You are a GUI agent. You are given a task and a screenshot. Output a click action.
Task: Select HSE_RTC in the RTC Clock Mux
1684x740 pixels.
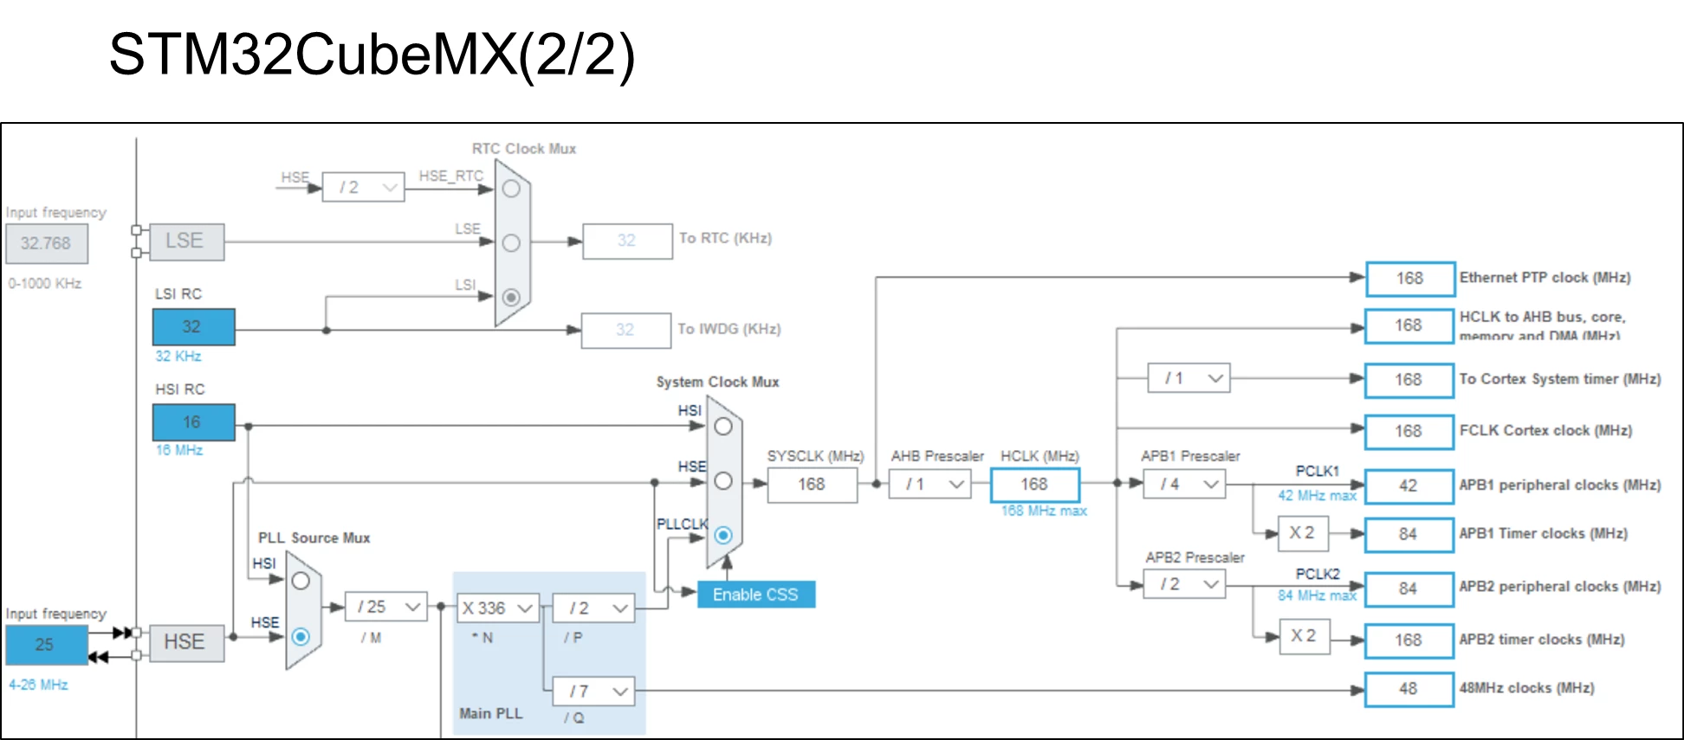pos(511,188)
